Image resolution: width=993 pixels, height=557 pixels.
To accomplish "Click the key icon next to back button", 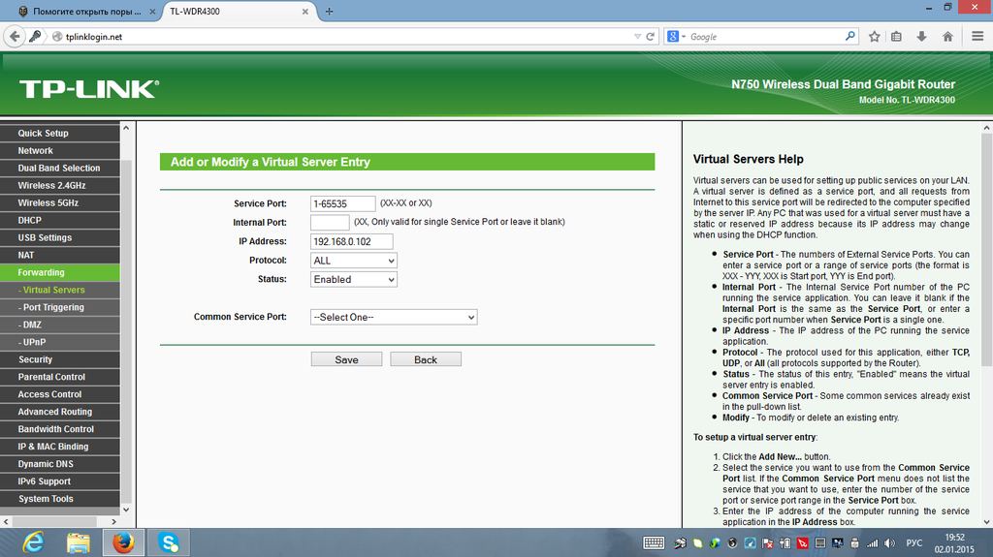I will pos(36,37).
